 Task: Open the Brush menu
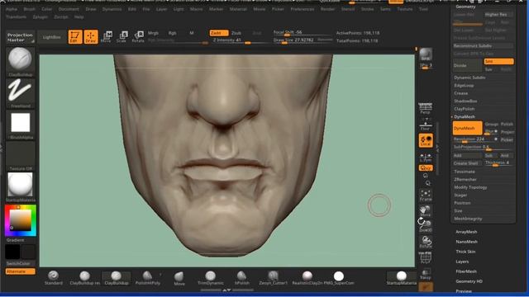pyautogui.click(x=30, y=9)
